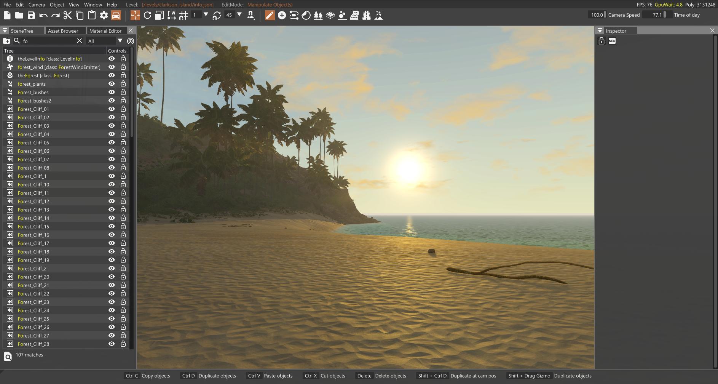Click the target icon beside All filter
The width and height of the screenshot is (718, 384).
[x=131, y=41]
